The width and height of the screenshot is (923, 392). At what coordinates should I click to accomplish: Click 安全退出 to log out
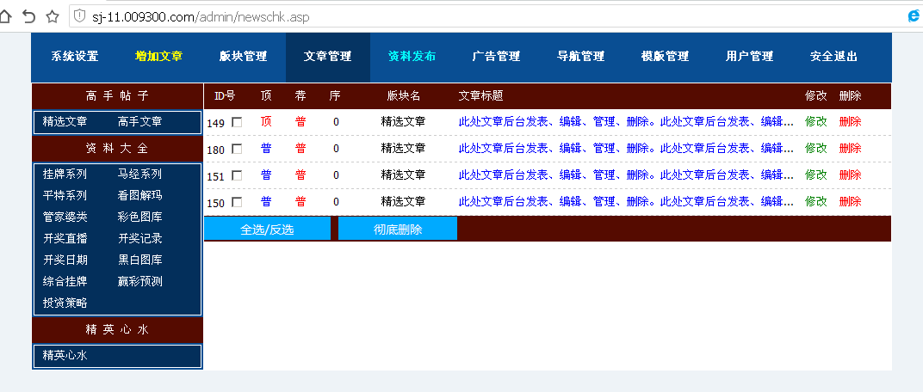[833, 57]
